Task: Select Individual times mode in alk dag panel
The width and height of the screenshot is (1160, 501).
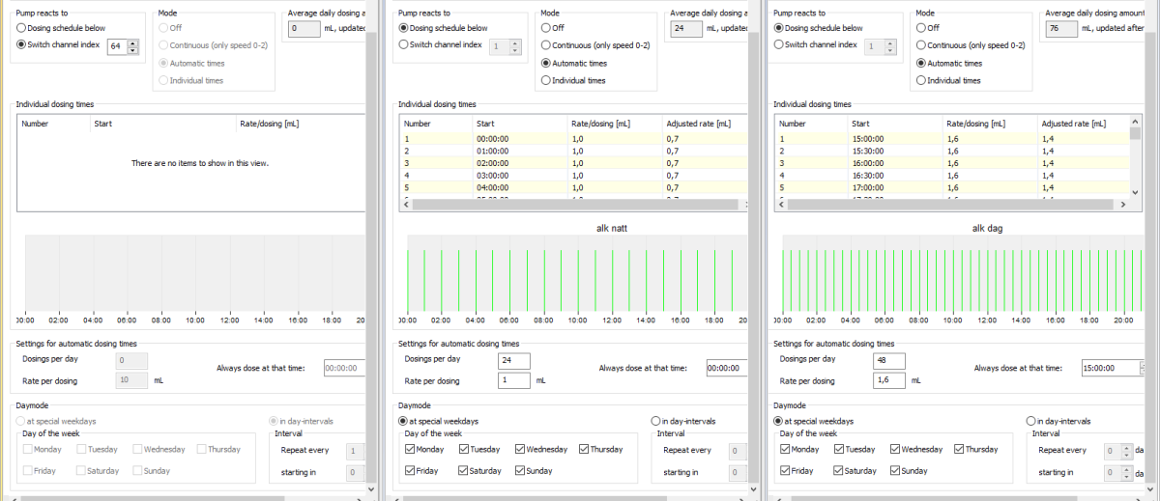Action: coord(921,80)
